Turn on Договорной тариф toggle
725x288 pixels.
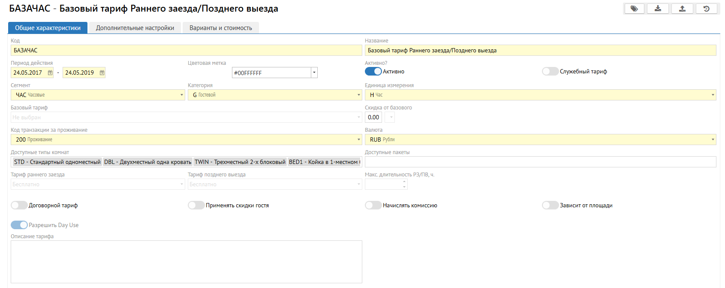[19, 205]
